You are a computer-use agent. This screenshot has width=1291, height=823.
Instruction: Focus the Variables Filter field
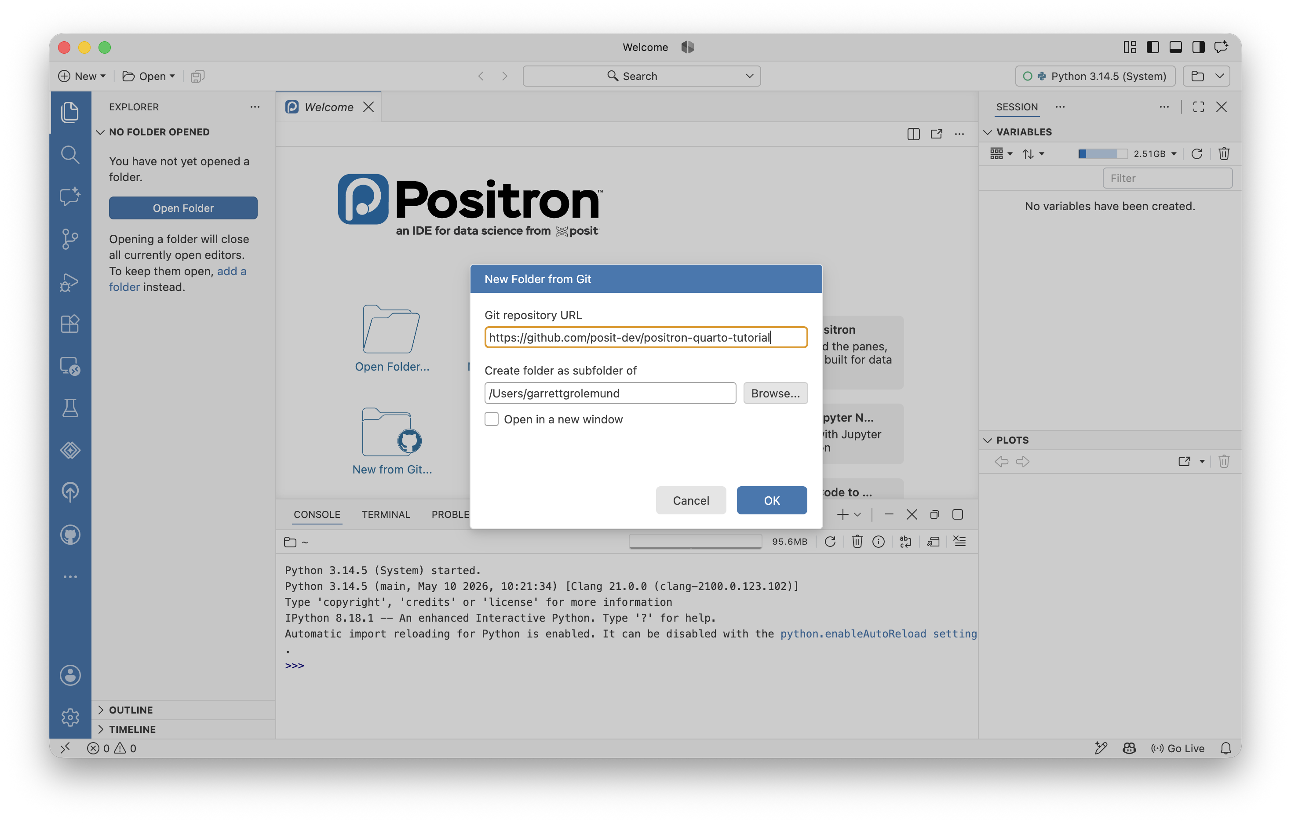point(1167,178)
